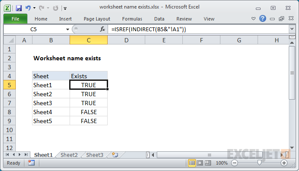Zoom out with the minus button
The width and height of the screenshot is (299, 171).
click(x=235, y=163)
